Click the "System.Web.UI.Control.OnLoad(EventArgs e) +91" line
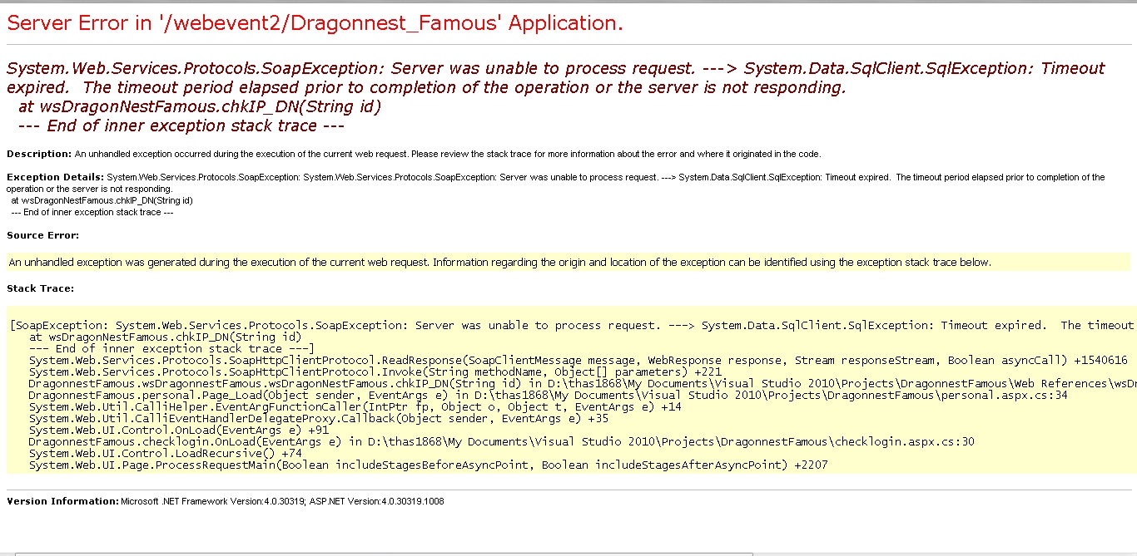Viewport: 1137px width, 556px height. click(179, 431)
